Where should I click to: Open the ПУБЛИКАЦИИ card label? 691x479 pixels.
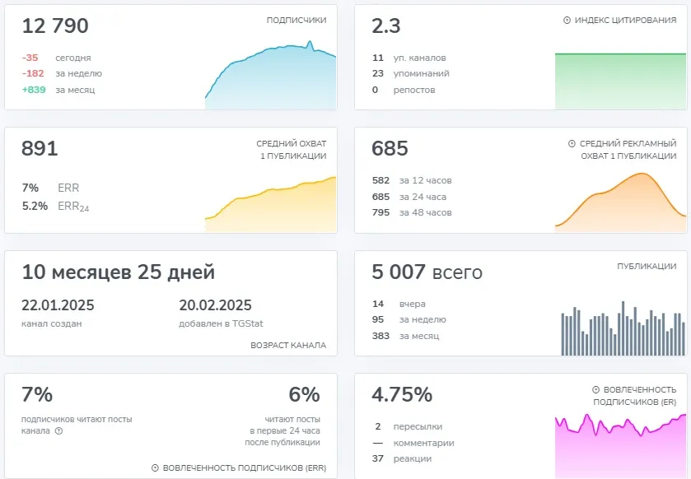coord(647,267)
